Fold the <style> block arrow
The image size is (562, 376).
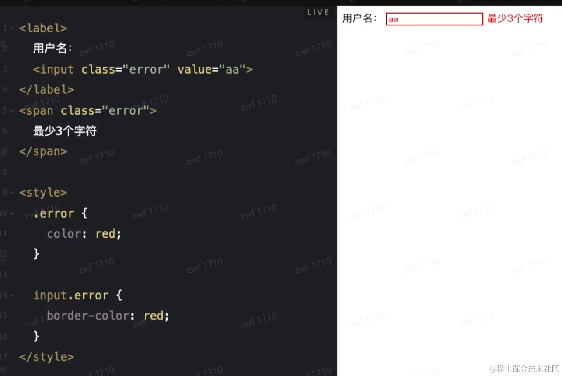tap(12, 193)
